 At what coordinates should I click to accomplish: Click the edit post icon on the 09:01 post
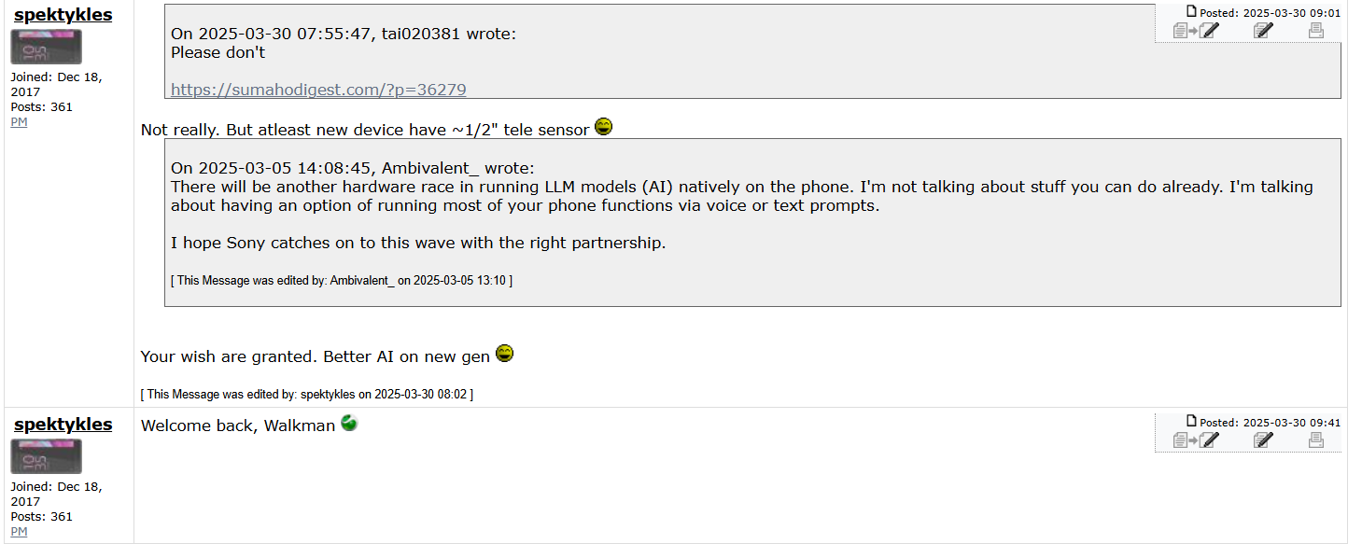pyautogui.click(x=1263, y=31)
